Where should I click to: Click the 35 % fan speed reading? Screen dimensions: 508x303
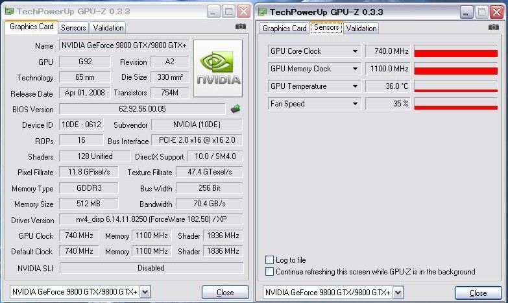[388, 104]
